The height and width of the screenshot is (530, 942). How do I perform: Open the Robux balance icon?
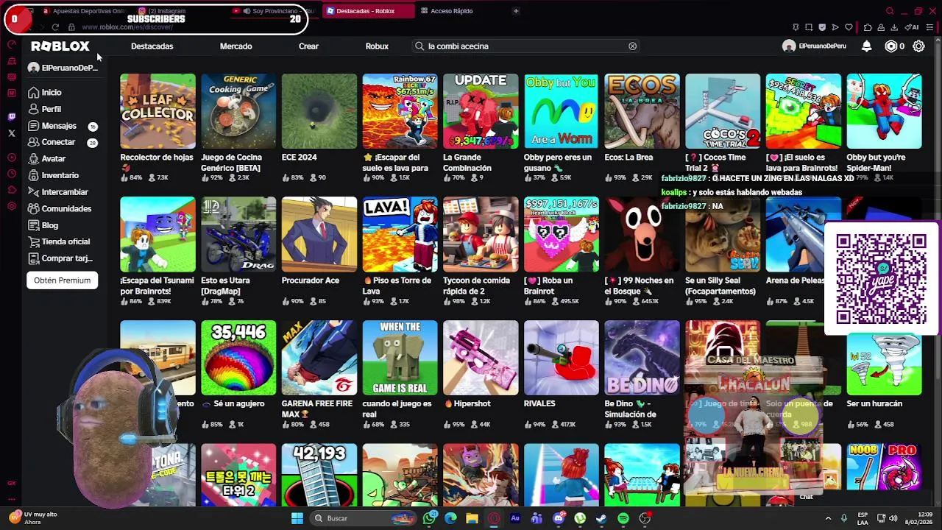pos(891,46)
